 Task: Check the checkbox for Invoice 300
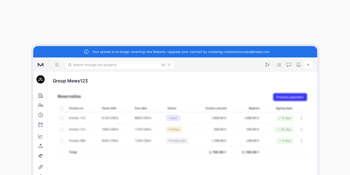62,141
